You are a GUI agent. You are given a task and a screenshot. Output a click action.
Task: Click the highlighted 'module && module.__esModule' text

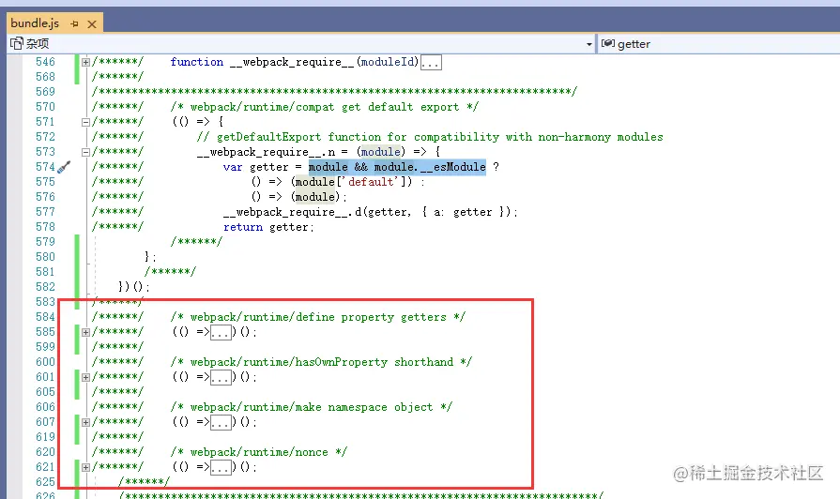pyautogui.click(x=397, y=167)
